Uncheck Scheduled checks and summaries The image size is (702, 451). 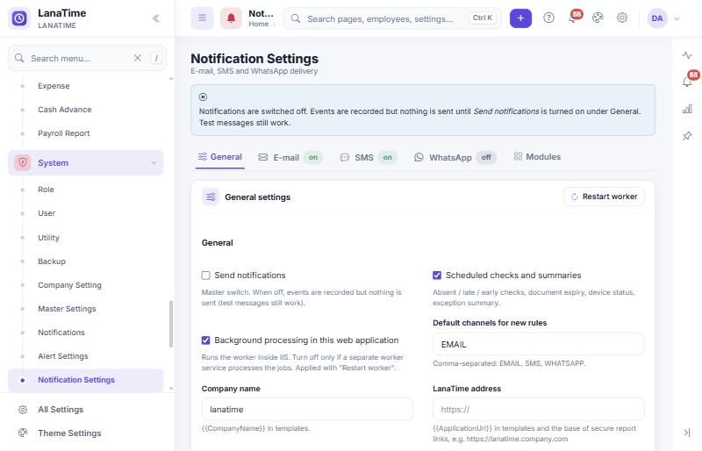point(437,276)
